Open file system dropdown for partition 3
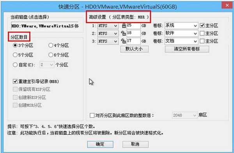 [108, 41]
